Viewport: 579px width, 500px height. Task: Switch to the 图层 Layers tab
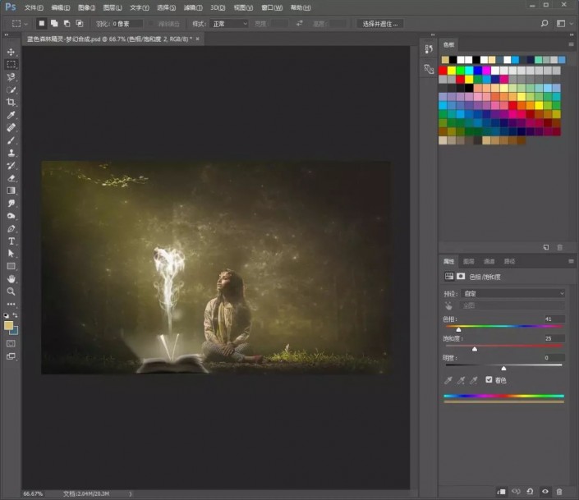tap(469, 261)
